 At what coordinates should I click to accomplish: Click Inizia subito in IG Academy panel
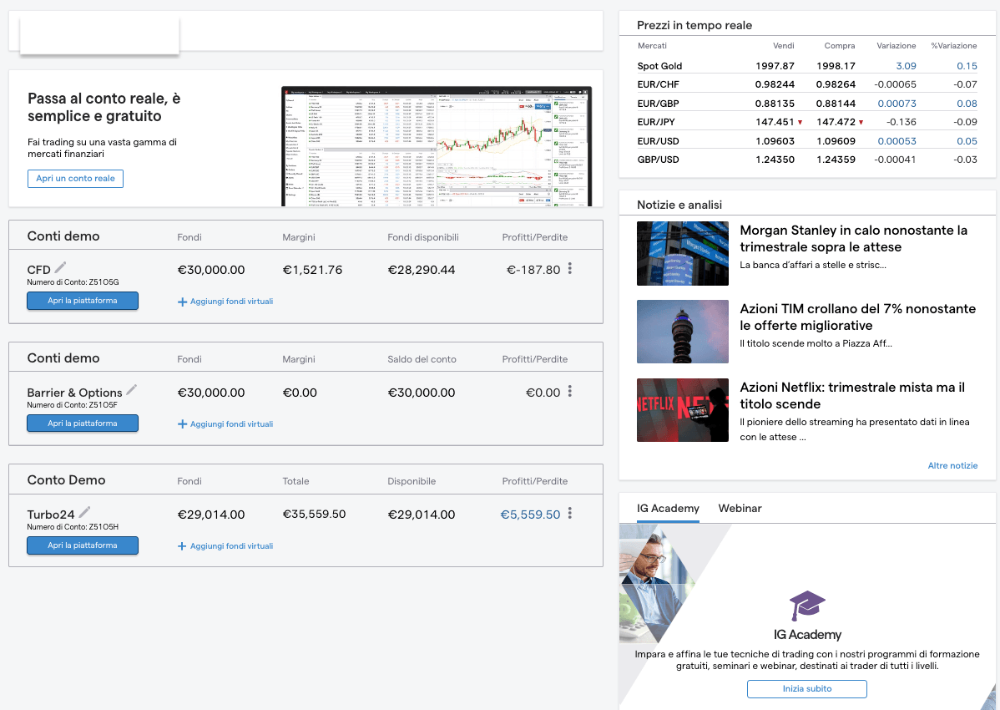[806, 688]
